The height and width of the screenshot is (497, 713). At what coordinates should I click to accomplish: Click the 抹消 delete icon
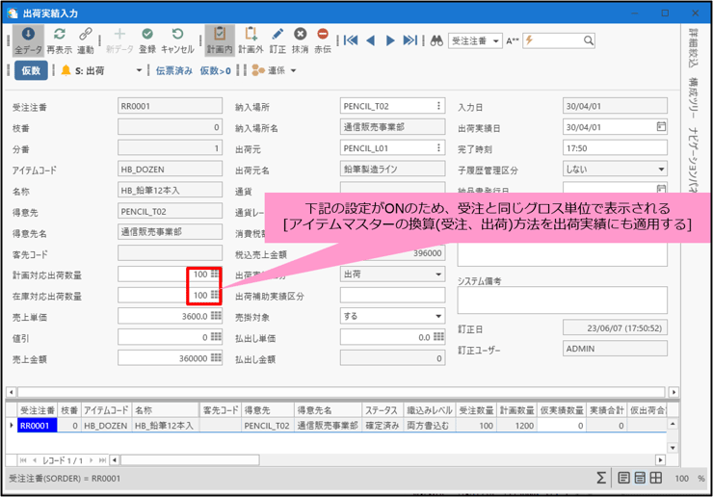(301, 40)
